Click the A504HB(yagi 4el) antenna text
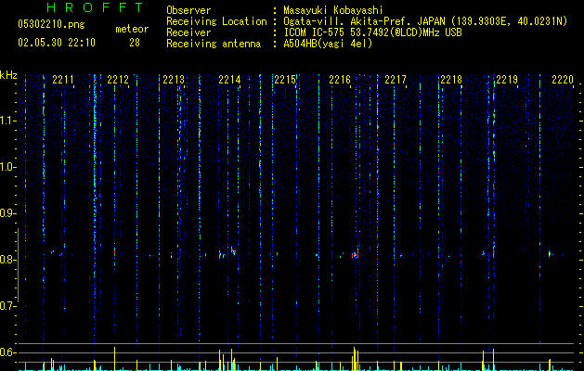The image size is (584, 371). coord(328,44)
